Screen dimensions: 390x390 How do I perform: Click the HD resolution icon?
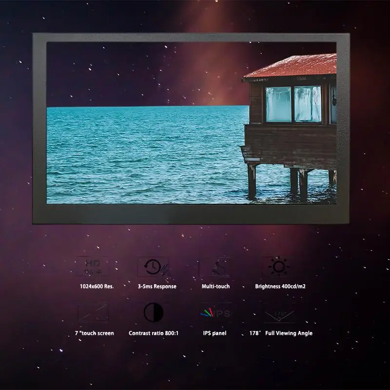[93, 267]
